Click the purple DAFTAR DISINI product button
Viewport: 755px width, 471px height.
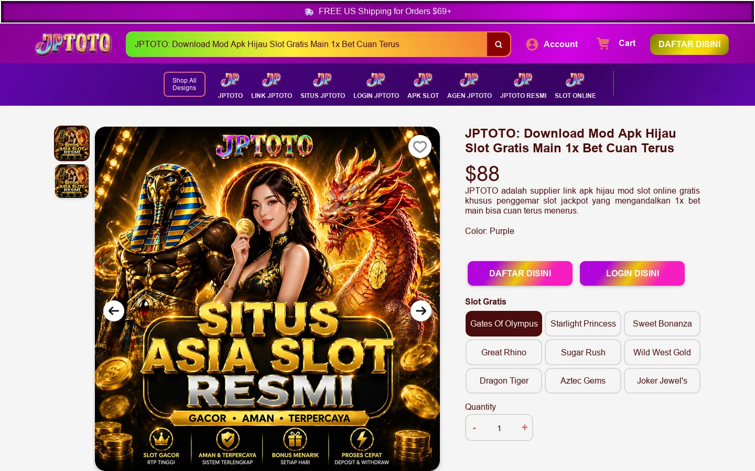(x=520, y=274)
